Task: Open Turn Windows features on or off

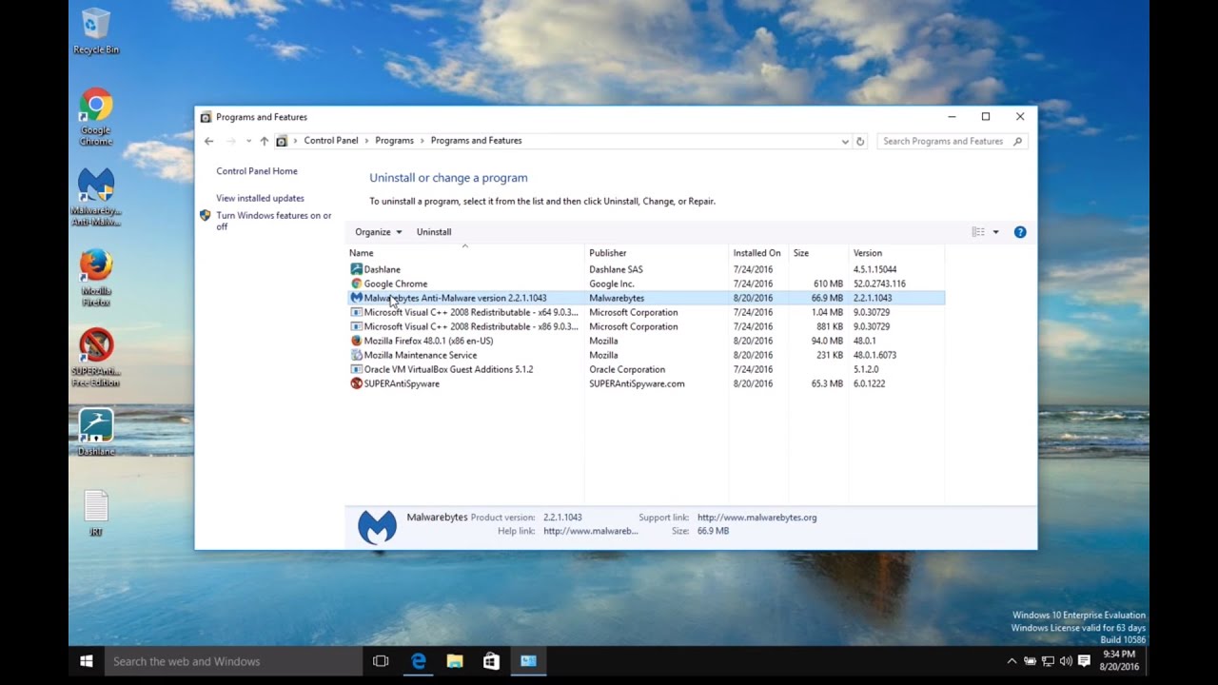Action: (274, 221)
